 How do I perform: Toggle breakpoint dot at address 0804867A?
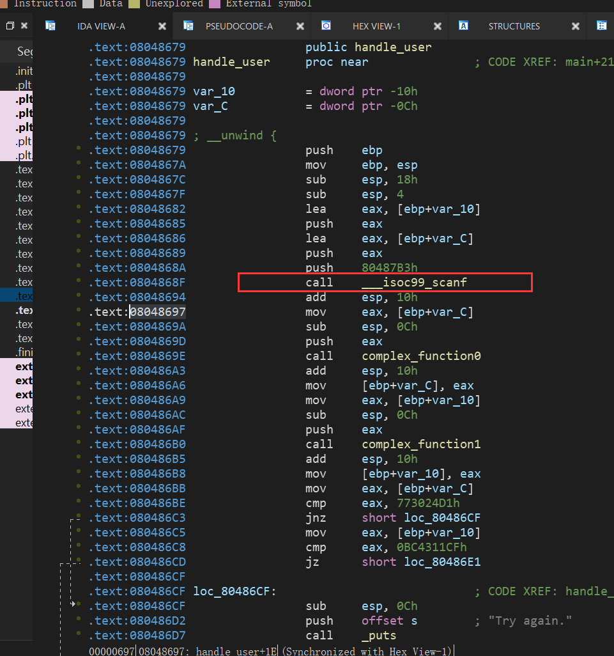(78, 162)
